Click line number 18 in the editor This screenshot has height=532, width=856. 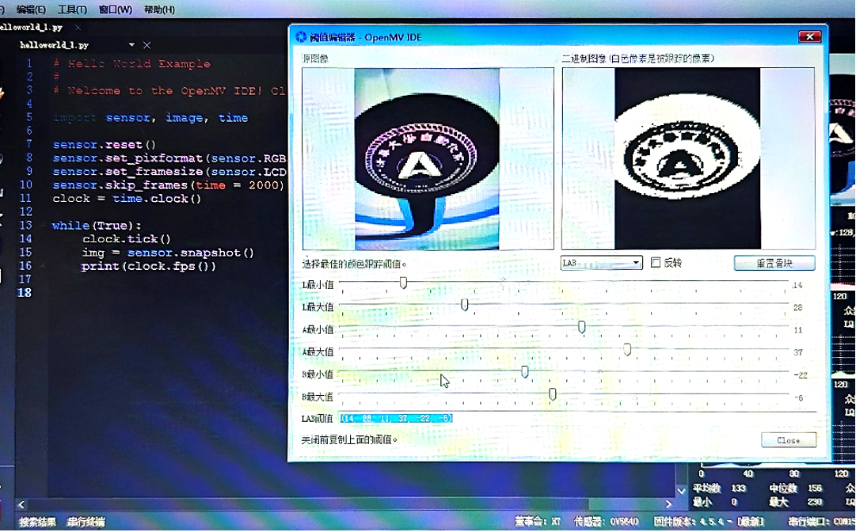24,292
